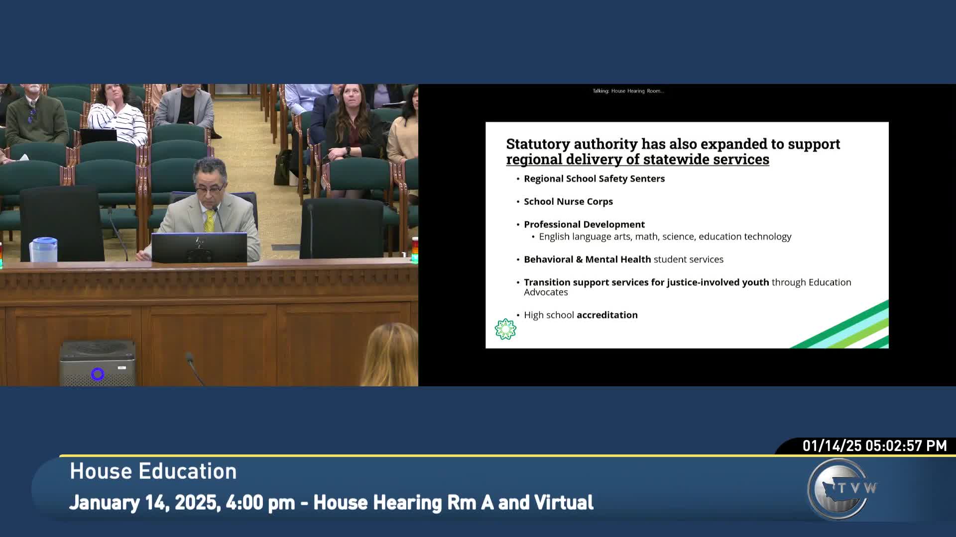
Task: Select the 'School Nurse Corps' bullet
Action: pyautogui.click(x=568, y=201)
